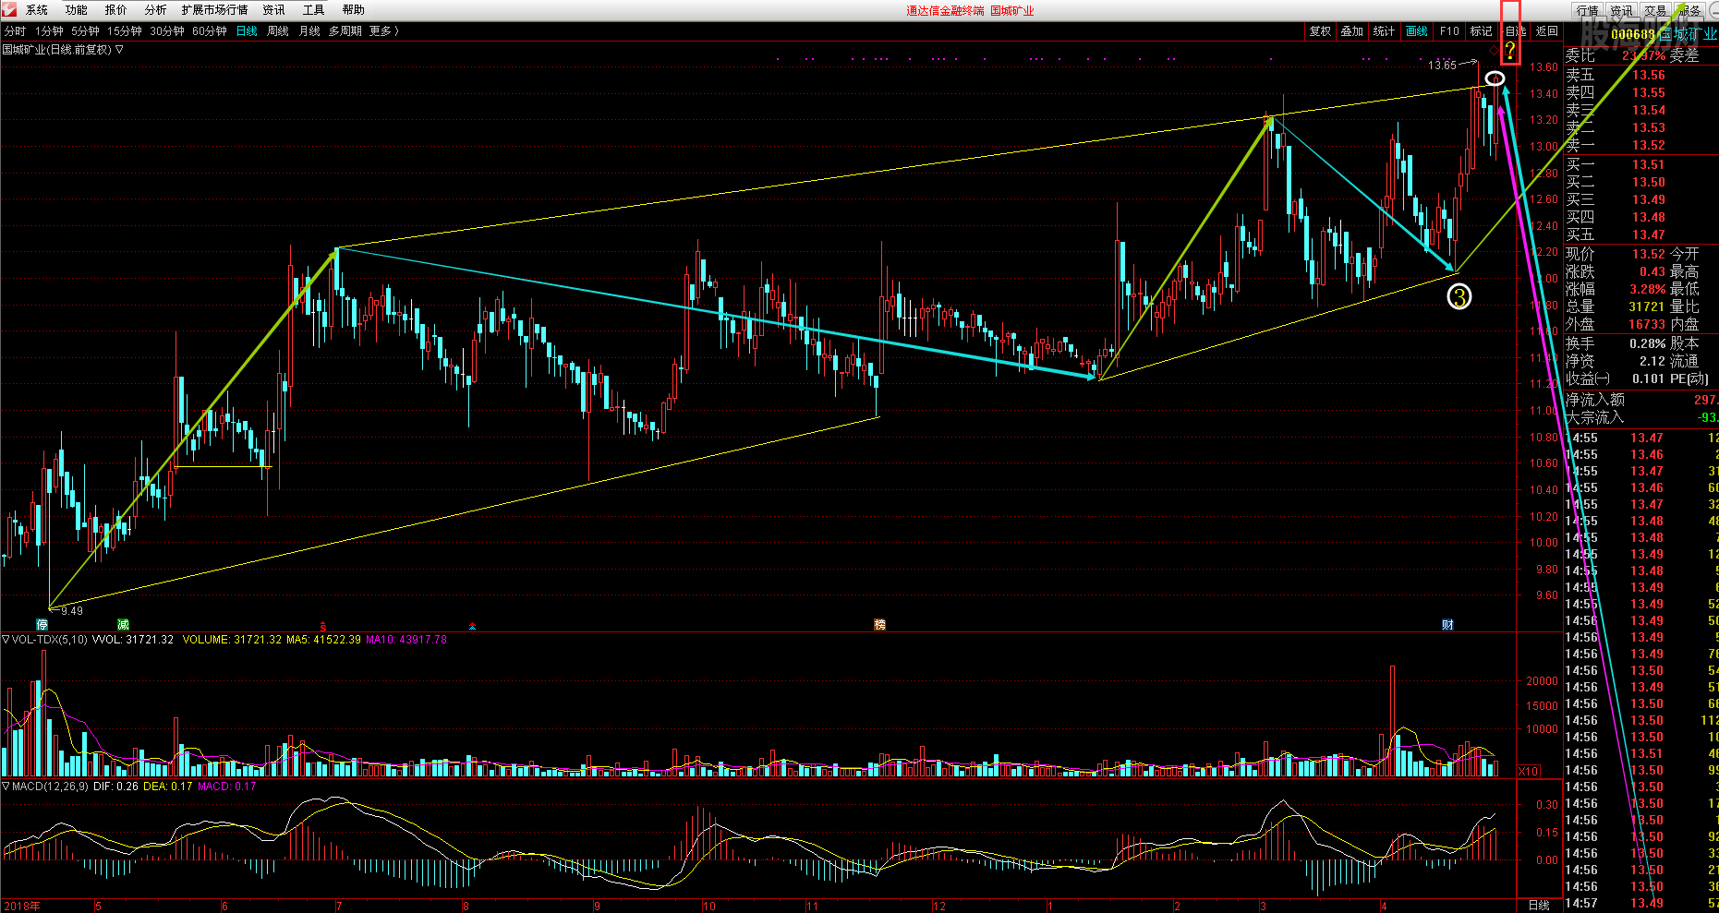Viewport: 1719px width, 913px height.
Task: Click the 减 event marker icon
Action: (123, 625)
